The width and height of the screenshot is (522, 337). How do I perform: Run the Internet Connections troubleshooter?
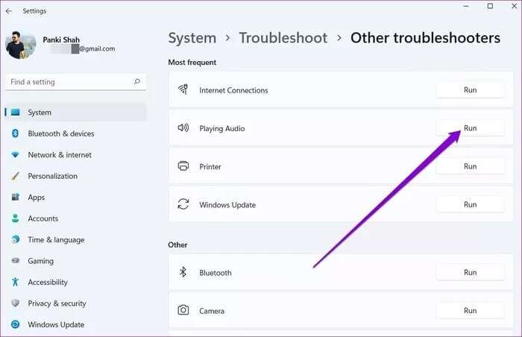[470, 90]
